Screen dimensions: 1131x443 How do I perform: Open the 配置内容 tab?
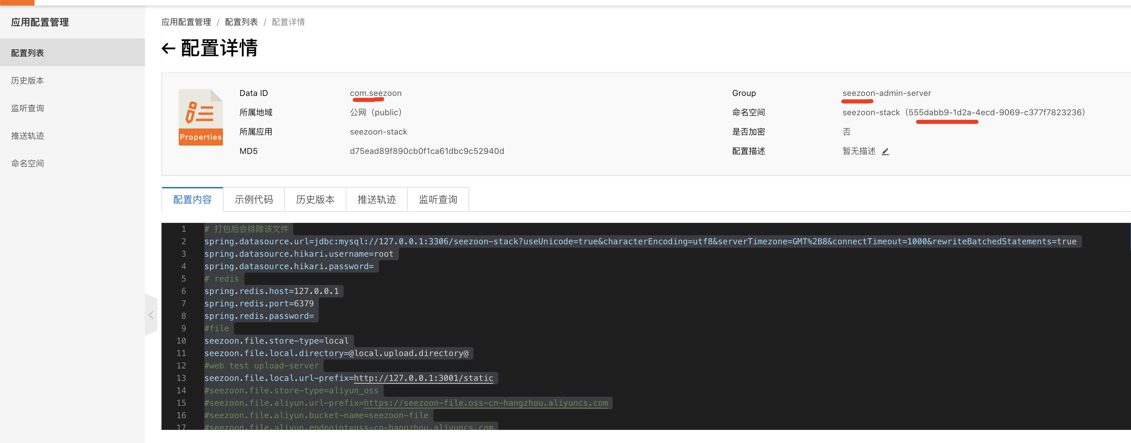(192, 200)
